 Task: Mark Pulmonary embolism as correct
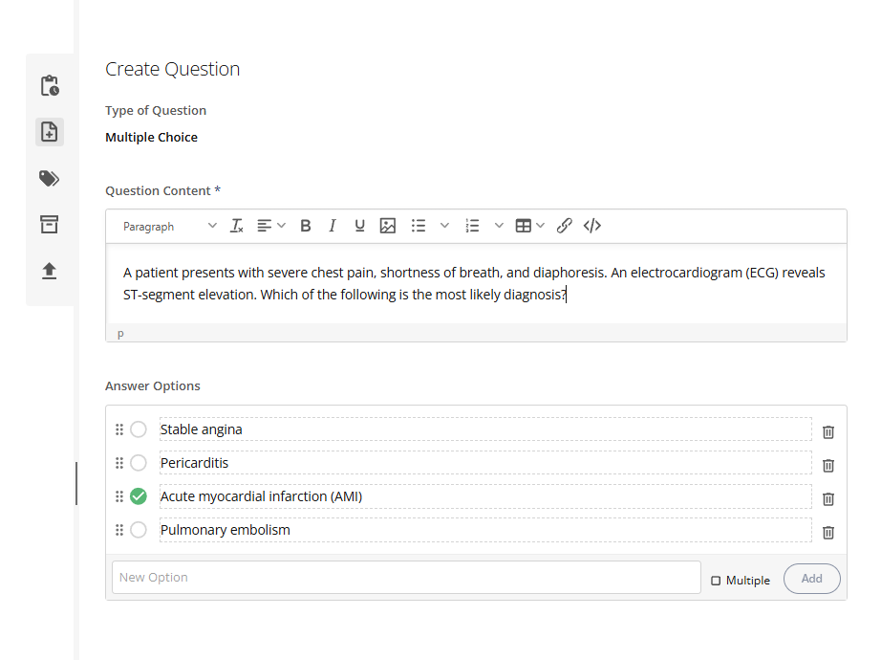tap(138, 529)
